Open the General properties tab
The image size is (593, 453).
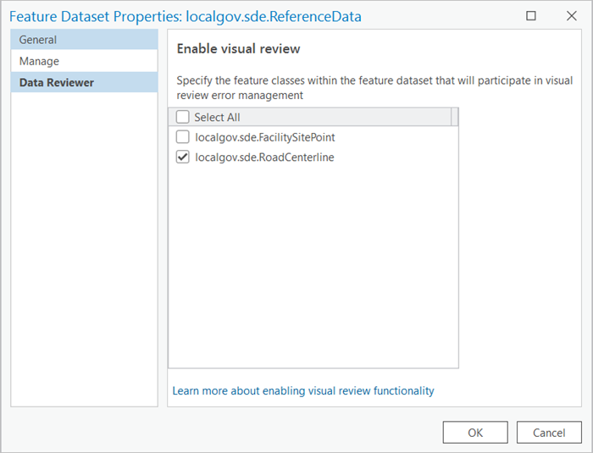click(38, 40)
